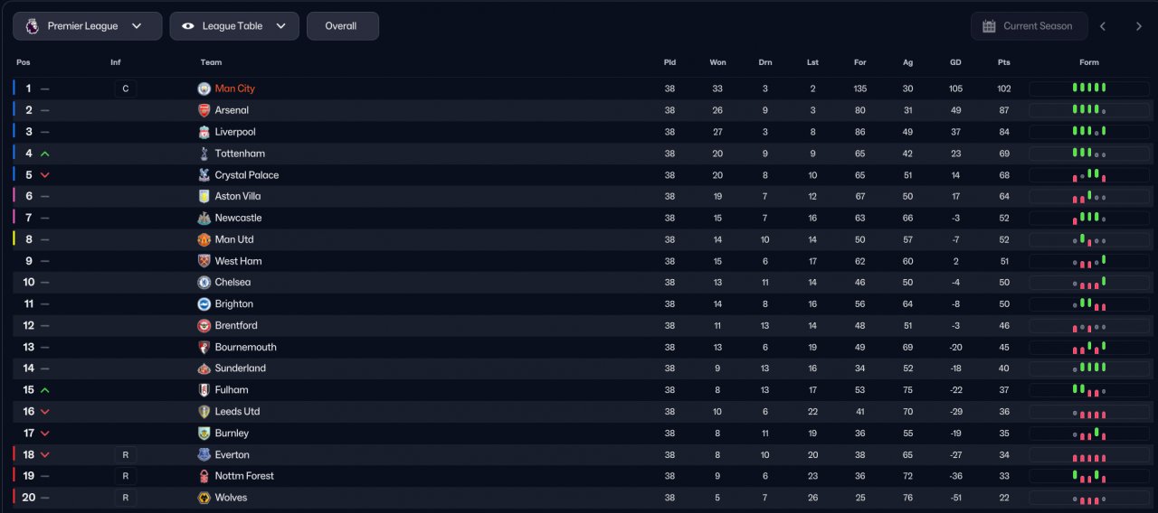Screen dimensions: 1158x513
Task: Click Man City champion 'C' info badge
Action: [126, 89]
